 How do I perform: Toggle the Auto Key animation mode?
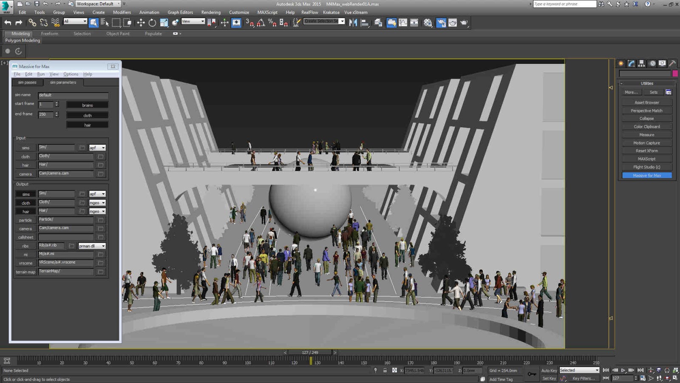coord(549,370)
